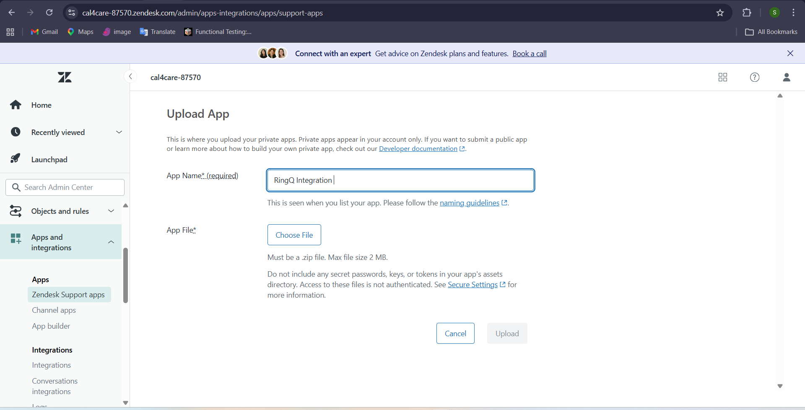
Task: Collapse Apps and integrations section
Action: 61,242
